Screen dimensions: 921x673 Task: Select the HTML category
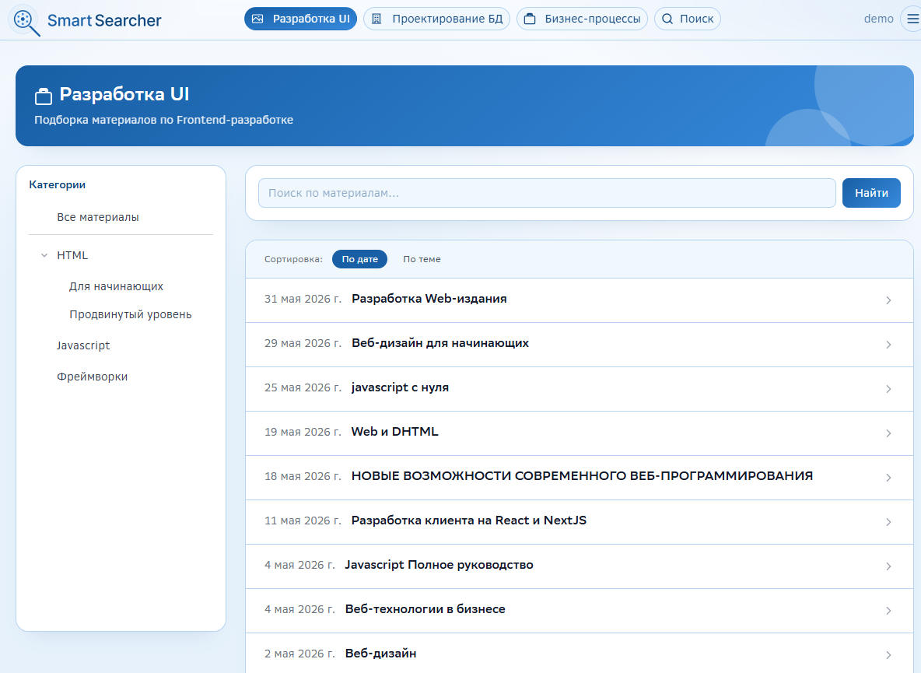(x=72, y=255)
